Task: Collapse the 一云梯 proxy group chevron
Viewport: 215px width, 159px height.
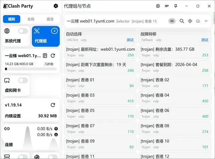Action: [206, 21]
